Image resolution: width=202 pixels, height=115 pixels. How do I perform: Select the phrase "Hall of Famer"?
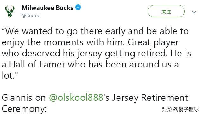point(37,64)
